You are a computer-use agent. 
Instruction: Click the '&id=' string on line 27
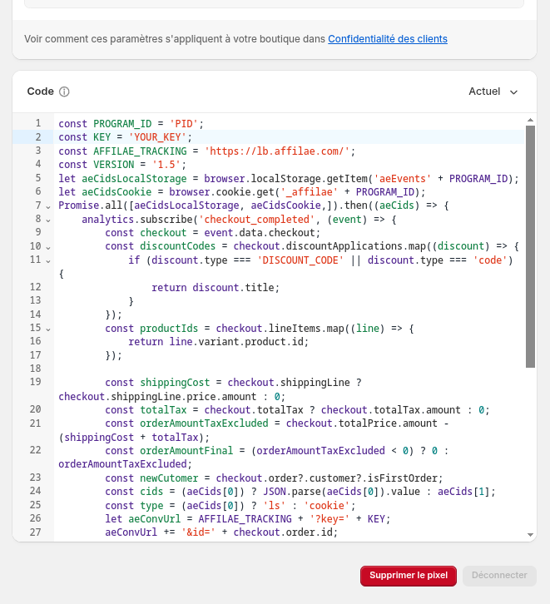tap(198, 532)
